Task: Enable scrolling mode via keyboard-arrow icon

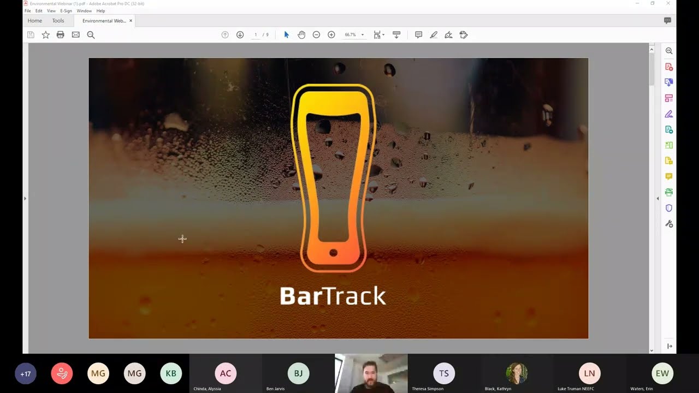Action: point(396,35)
